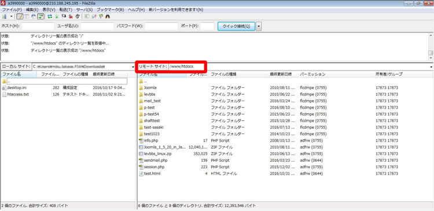
Task: Toggle the transfer queue display
Action: 41,17
